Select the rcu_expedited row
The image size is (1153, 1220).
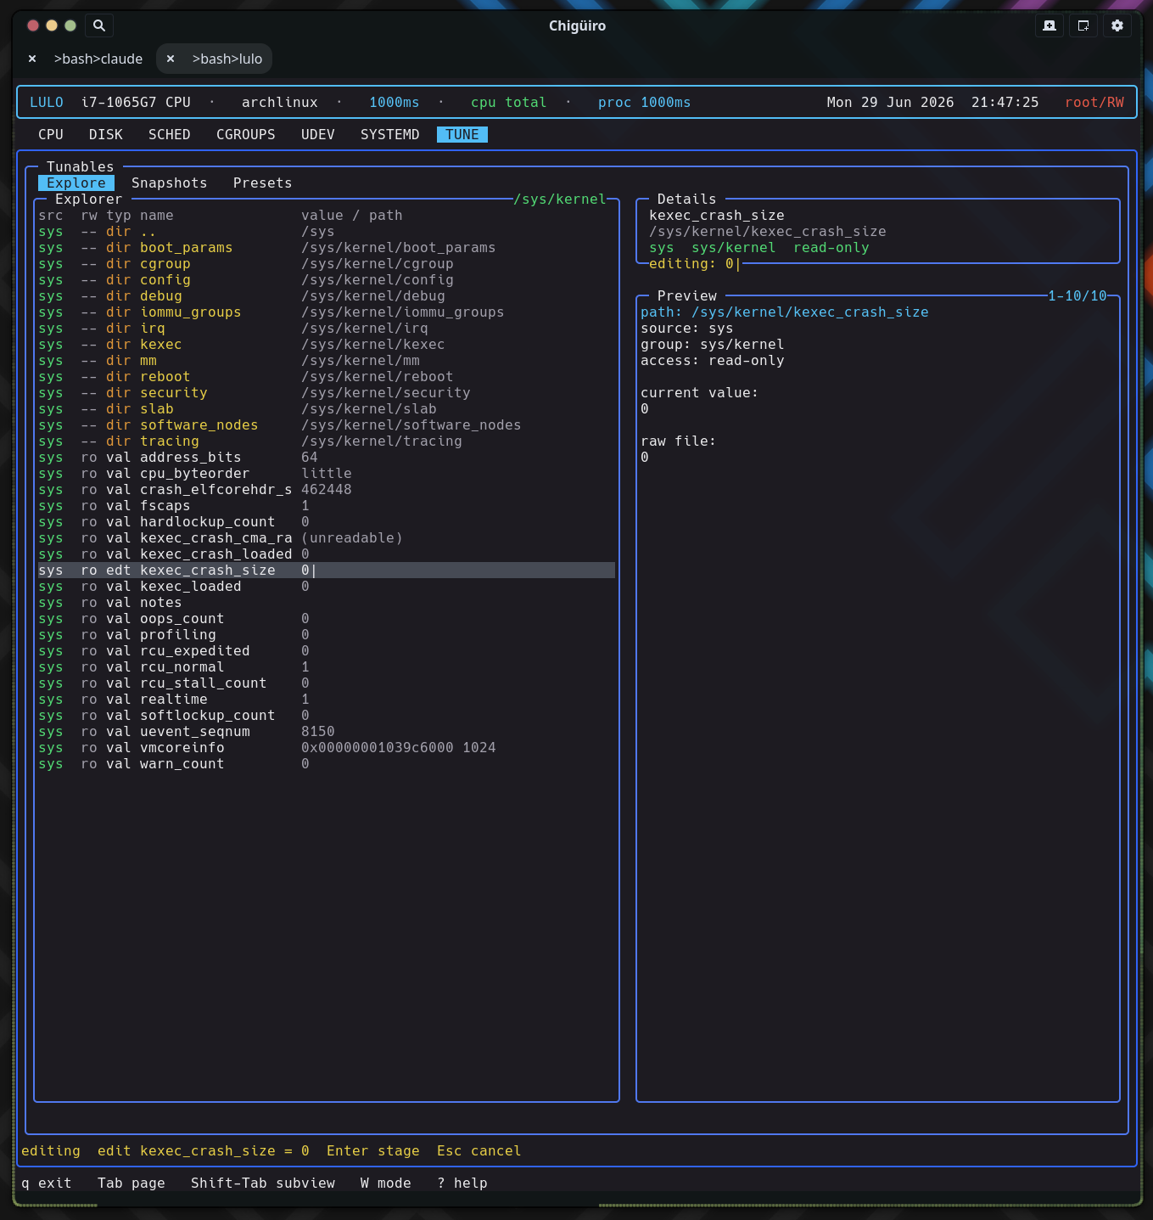click(x=327, y=651)
